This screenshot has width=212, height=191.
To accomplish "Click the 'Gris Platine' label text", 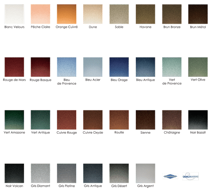I will (67, 186).
